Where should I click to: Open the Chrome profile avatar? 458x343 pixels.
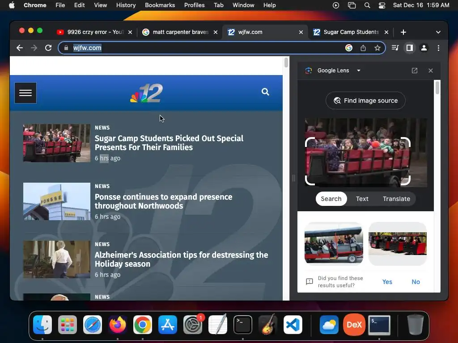point(424,48)
